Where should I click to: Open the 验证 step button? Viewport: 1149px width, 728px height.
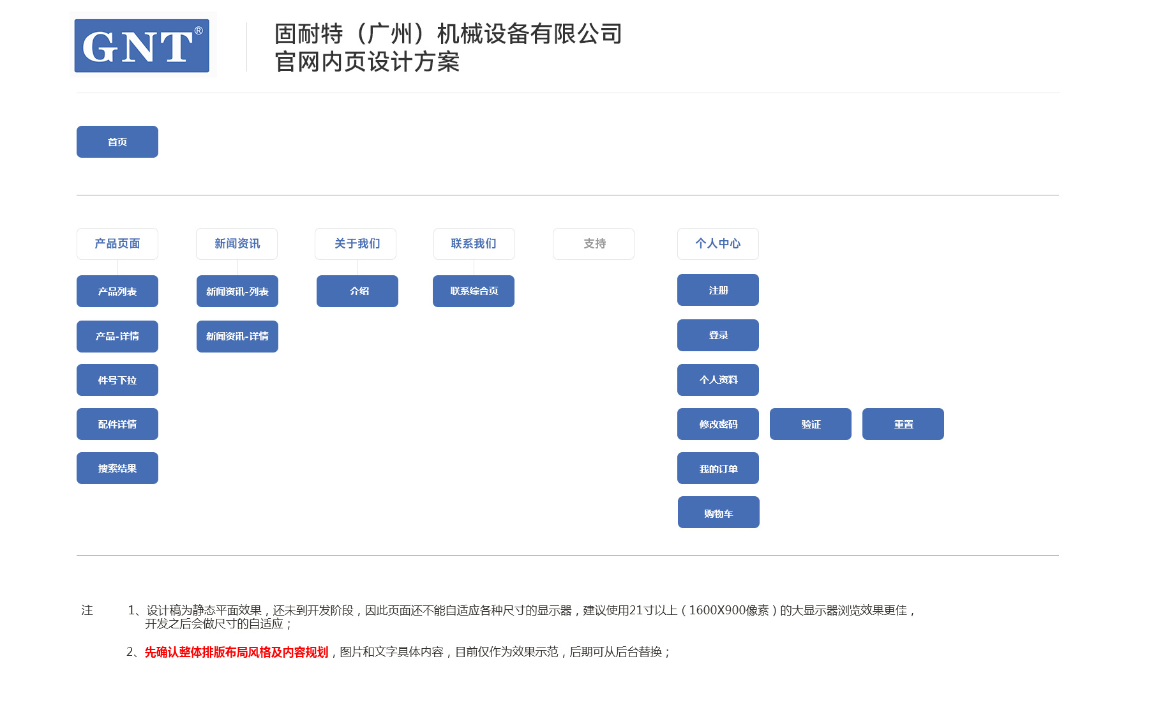pos(811,424)
